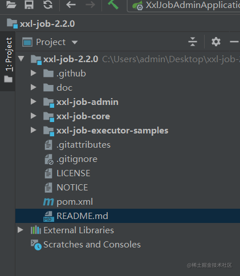Navigate forward with the right arrow
Viewport: 240px width, 276px height.
pyautogui.click(x=90, y=5)
